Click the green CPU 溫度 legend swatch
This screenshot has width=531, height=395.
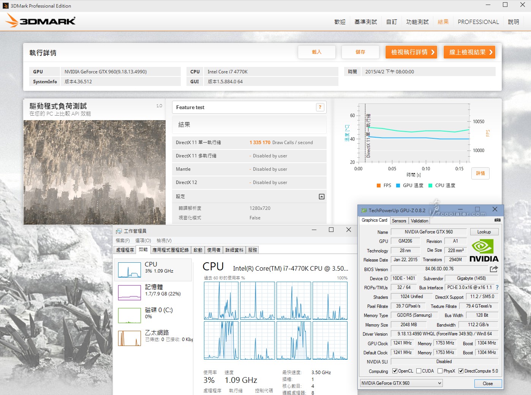tap(430, 186)
